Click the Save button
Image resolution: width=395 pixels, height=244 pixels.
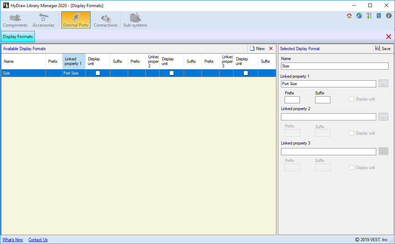pyautogui.click(x=383, y=49)
